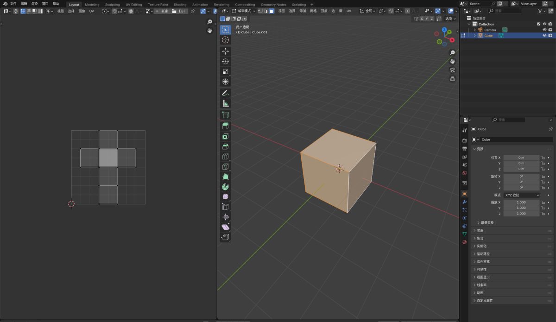556x322 pixels.
Task: Click the 缩放 X value field
Action: tap(521, 202)
